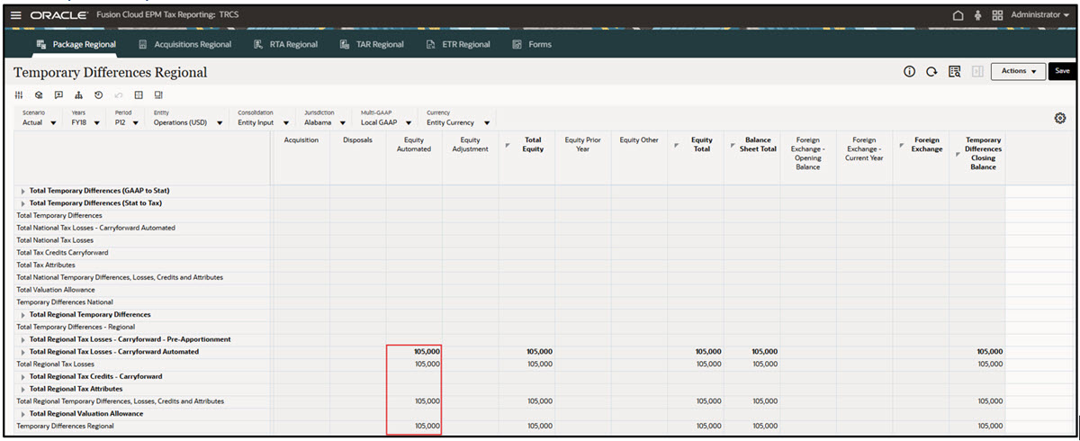
Task: Expand Total Regional Tax Losses - Carryforward Automated
Action: [x=23, y=352]
